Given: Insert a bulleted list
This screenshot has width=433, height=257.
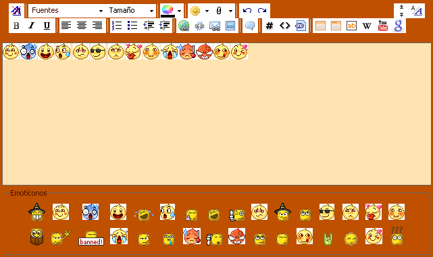Looking at the screenshot, I should pos(132,26).
